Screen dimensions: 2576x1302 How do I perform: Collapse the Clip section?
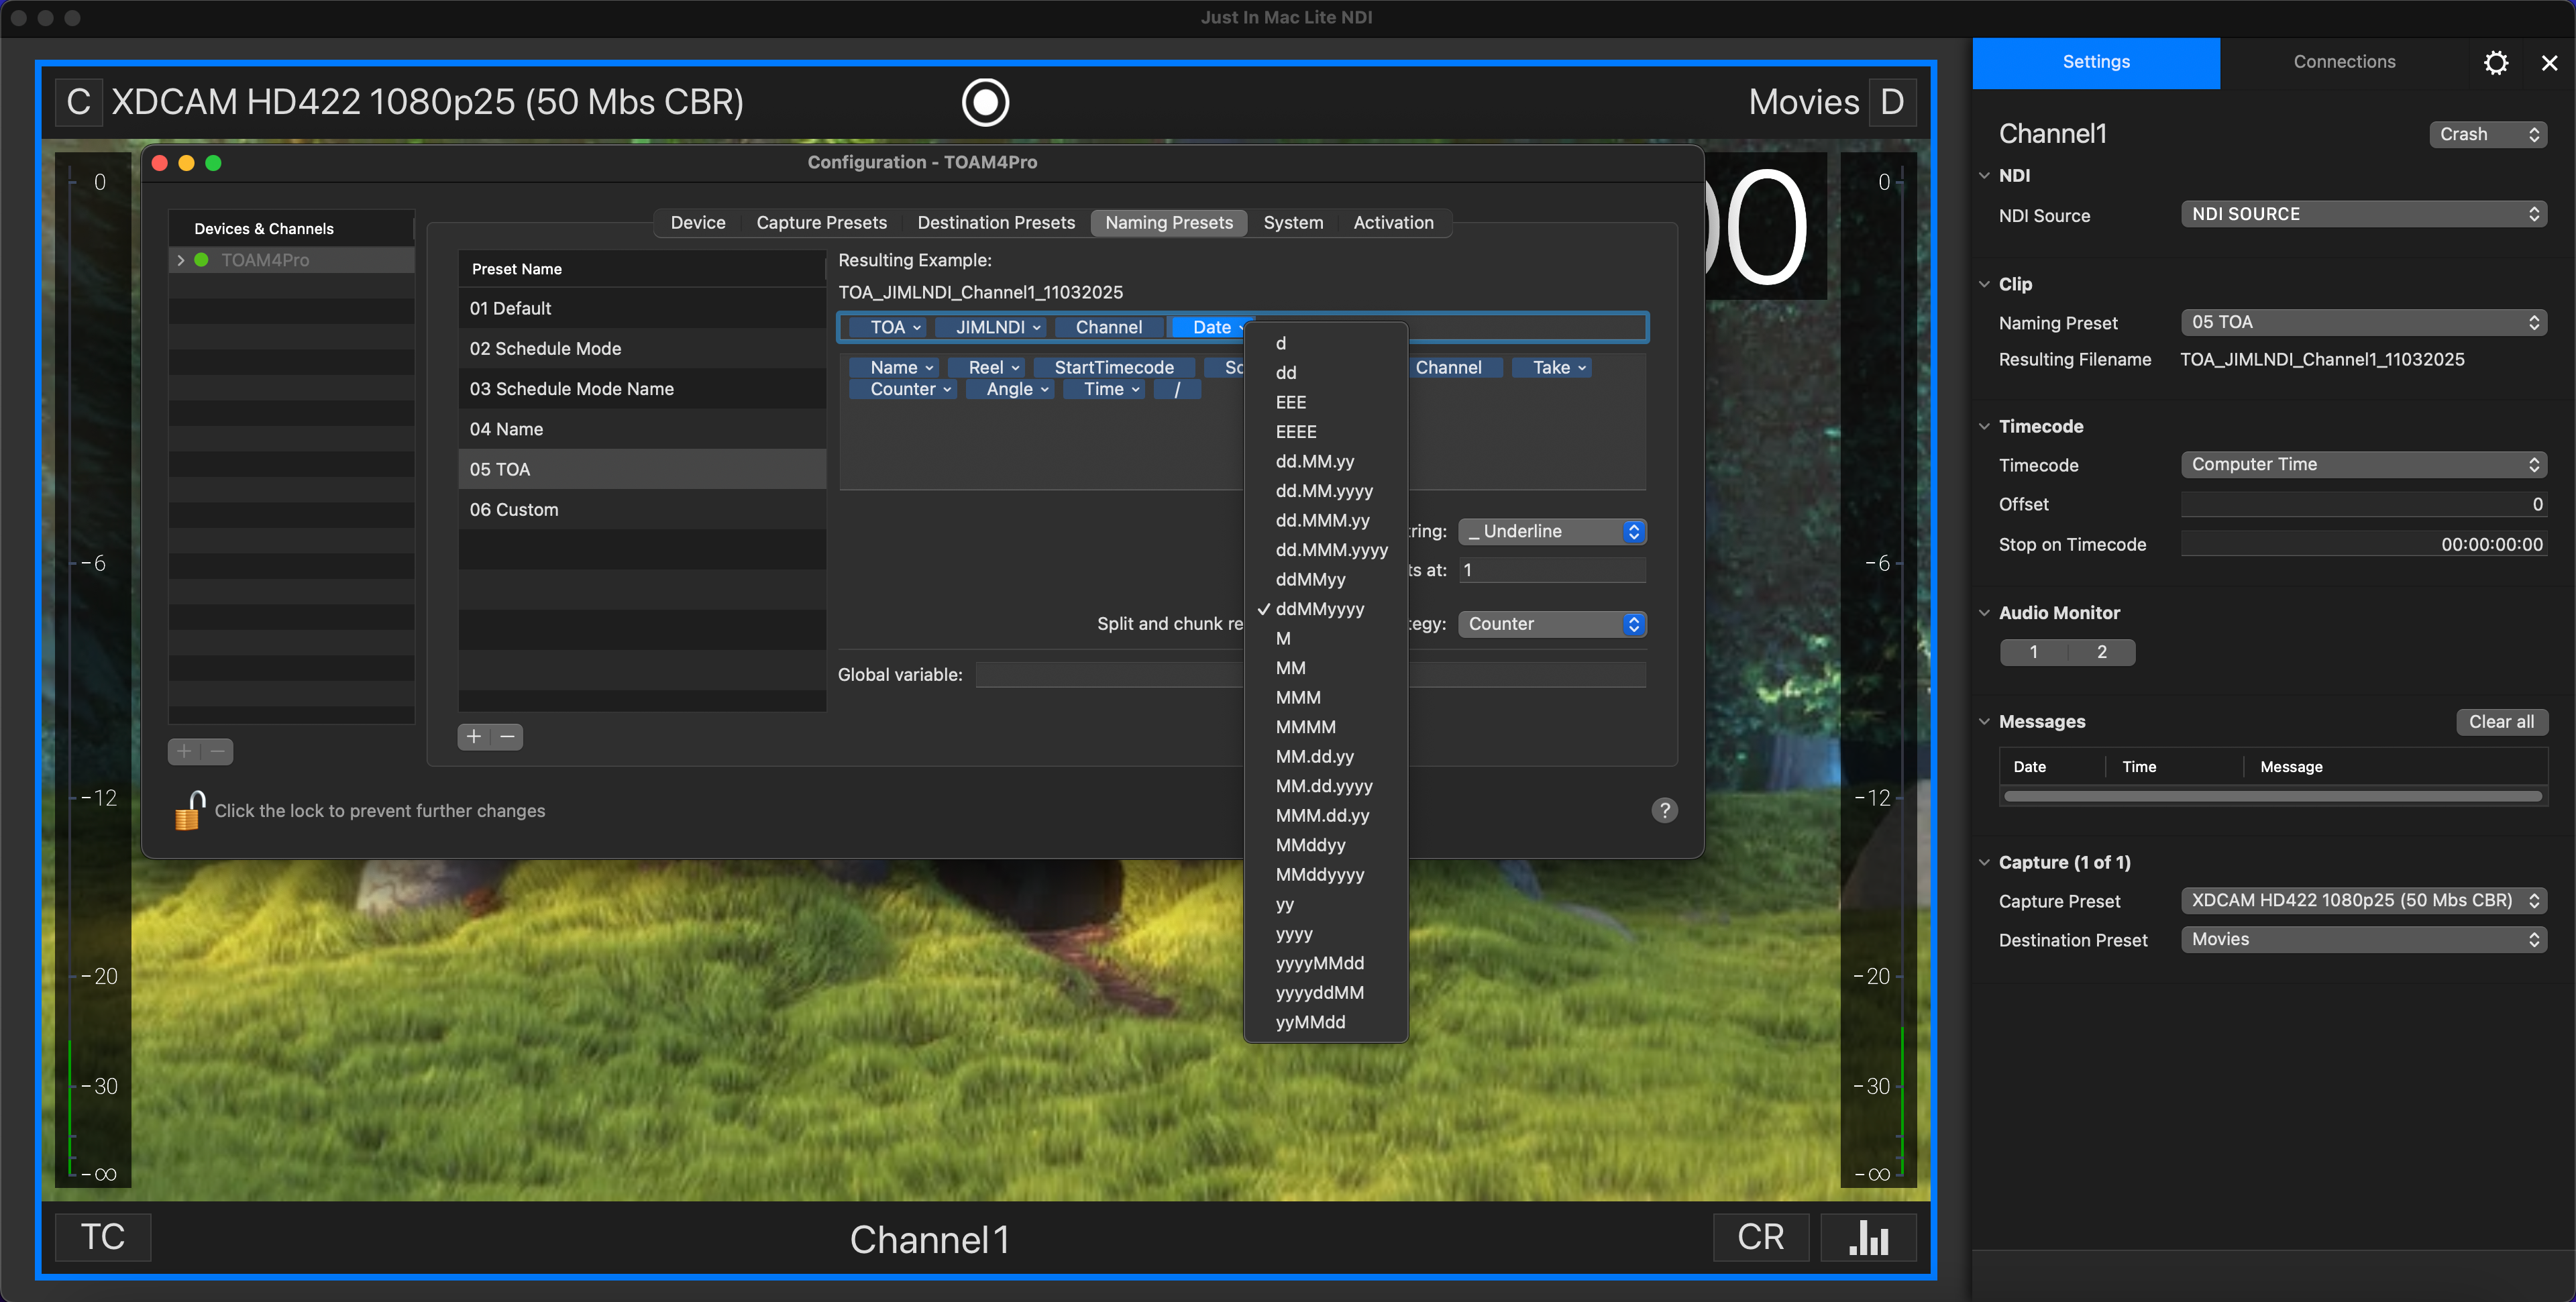(x=1984, y=284)
